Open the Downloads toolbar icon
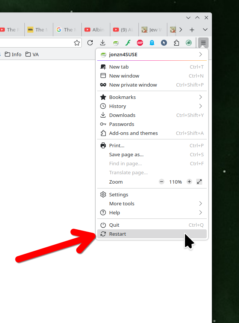 coord(103,43)
